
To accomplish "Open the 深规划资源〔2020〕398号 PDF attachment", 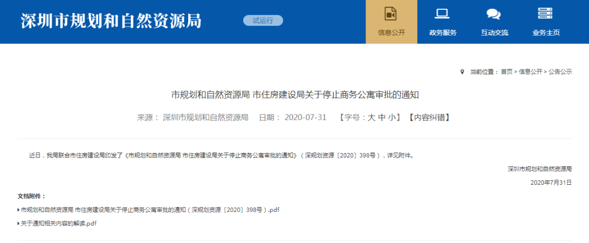I will pyautogui.click(x=150, y=210).
